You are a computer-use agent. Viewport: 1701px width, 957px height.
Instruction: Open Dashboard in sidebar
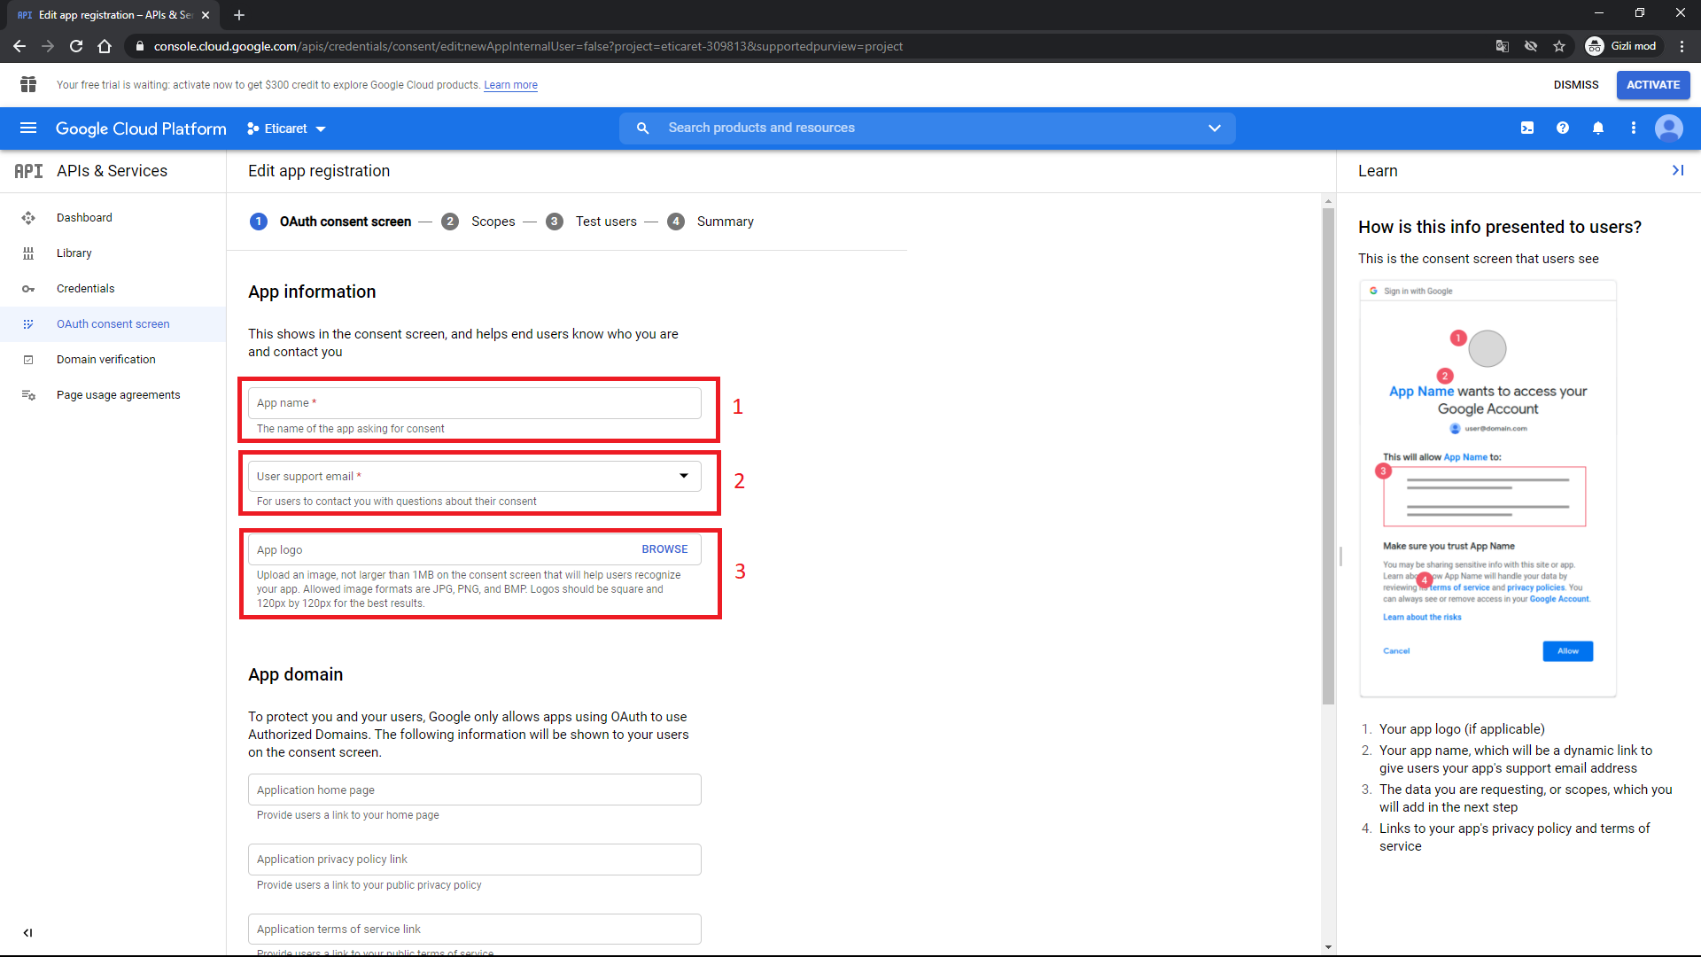coord(84,218)
